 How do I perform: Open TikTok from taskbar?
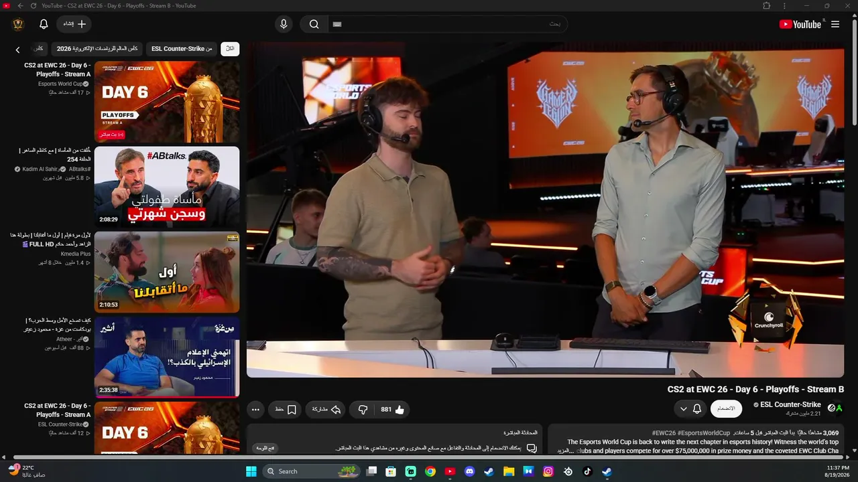click(x=587, y=471)
